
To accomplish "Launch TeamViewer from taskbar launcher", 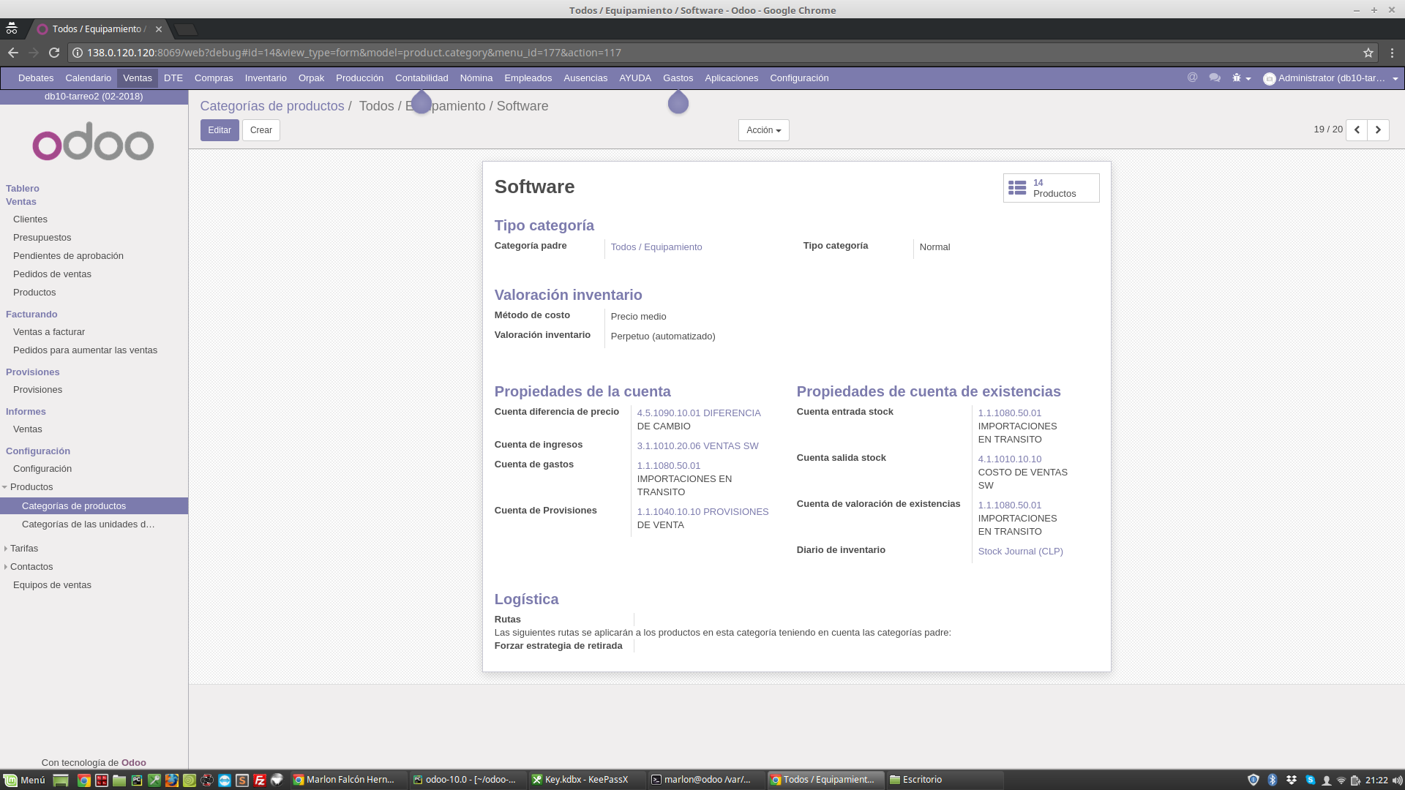I will pyautogui.click(x=225, y=780).
